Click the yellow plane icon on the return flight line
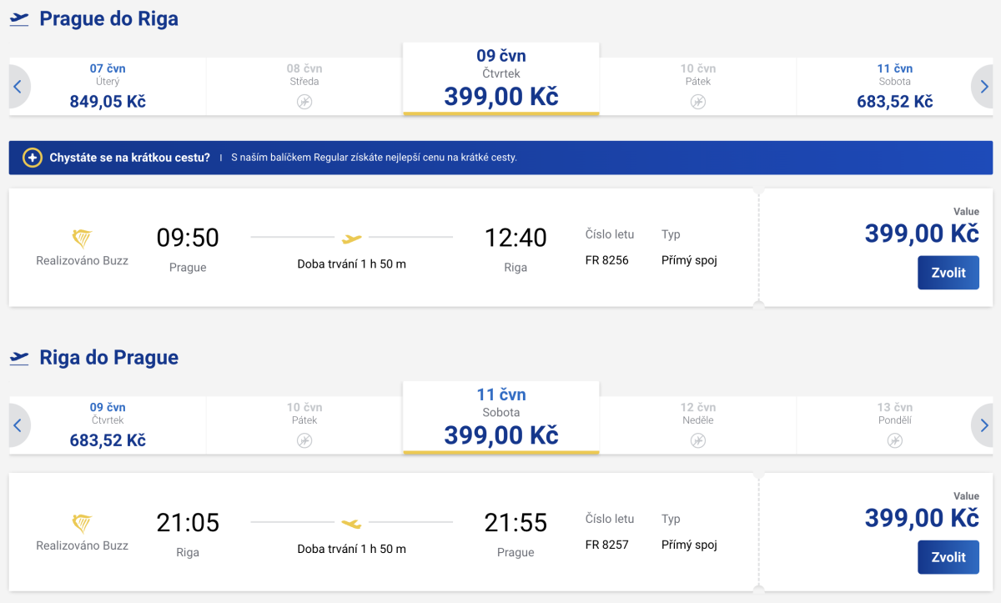 click(x=352, y=524)
